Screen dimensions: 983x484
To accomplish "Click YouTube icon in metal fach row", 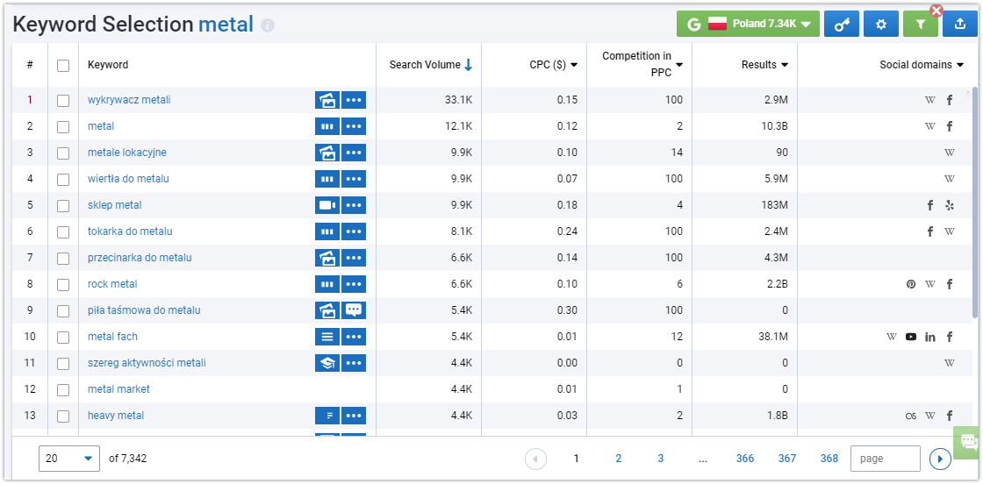I will click(x=911, y=337).
